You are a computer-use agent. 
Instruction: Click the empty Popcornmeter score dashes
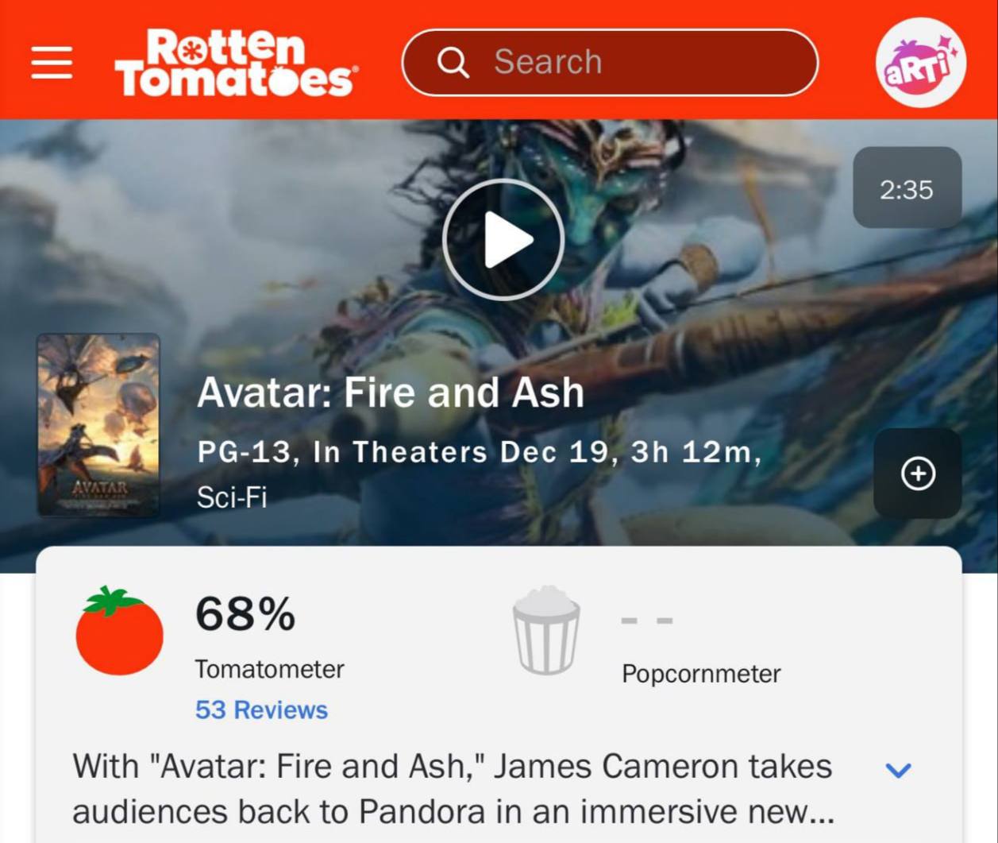pos(647,620)
